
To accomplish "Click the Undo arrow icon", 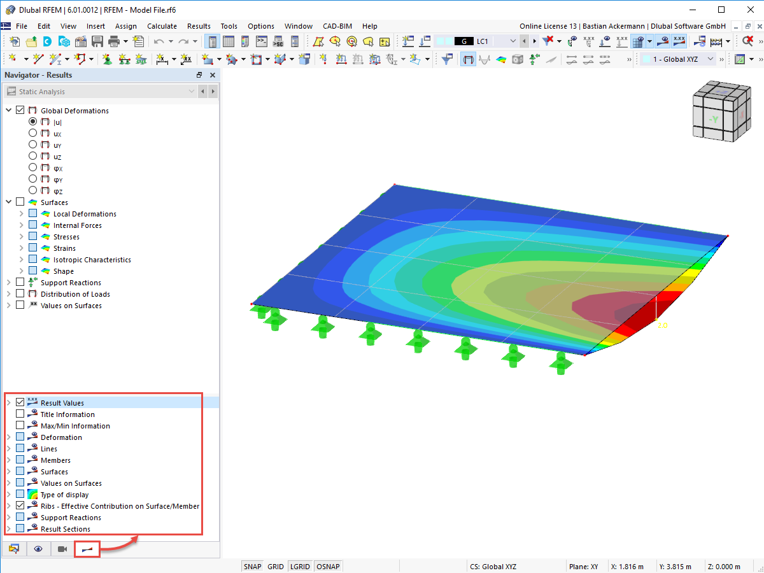I will pyautogui.click(x=159, y=41).
